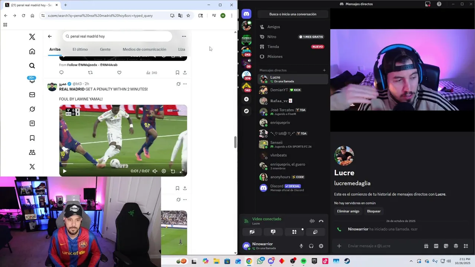This screenshot has width=475, height=267.
Task: Open the three-dot search options menu on X
Action: 184,36
